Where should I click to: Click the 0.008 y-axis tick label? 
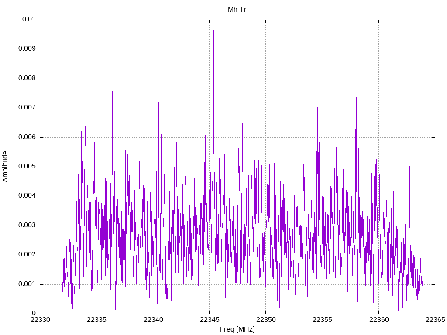[27, 79]
